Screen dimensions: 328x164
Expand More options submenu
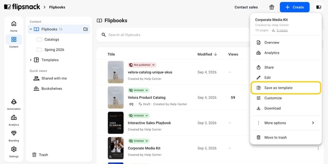[286, 123]
